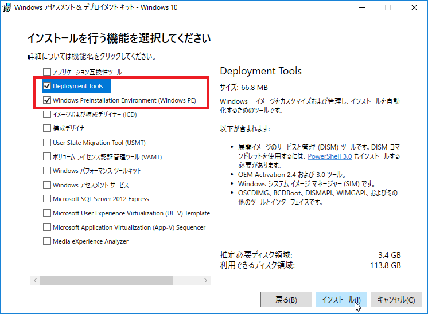The width and height of the screenshot is (428, 314).
Task: Click the right arrow of the horizontal scrollbar
Action: (205, 280)
